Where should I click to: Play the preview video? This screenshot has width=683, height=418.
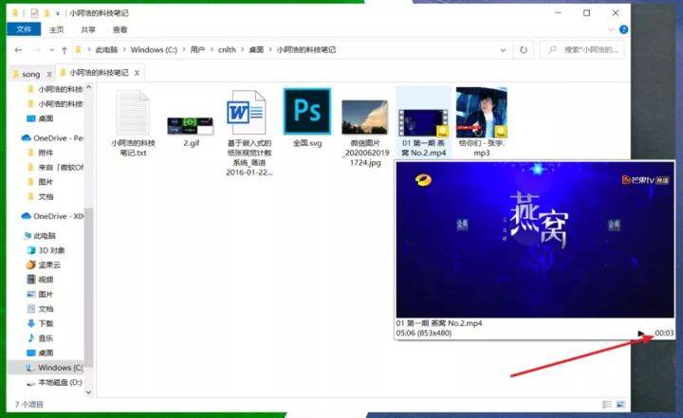coord(640,333)
